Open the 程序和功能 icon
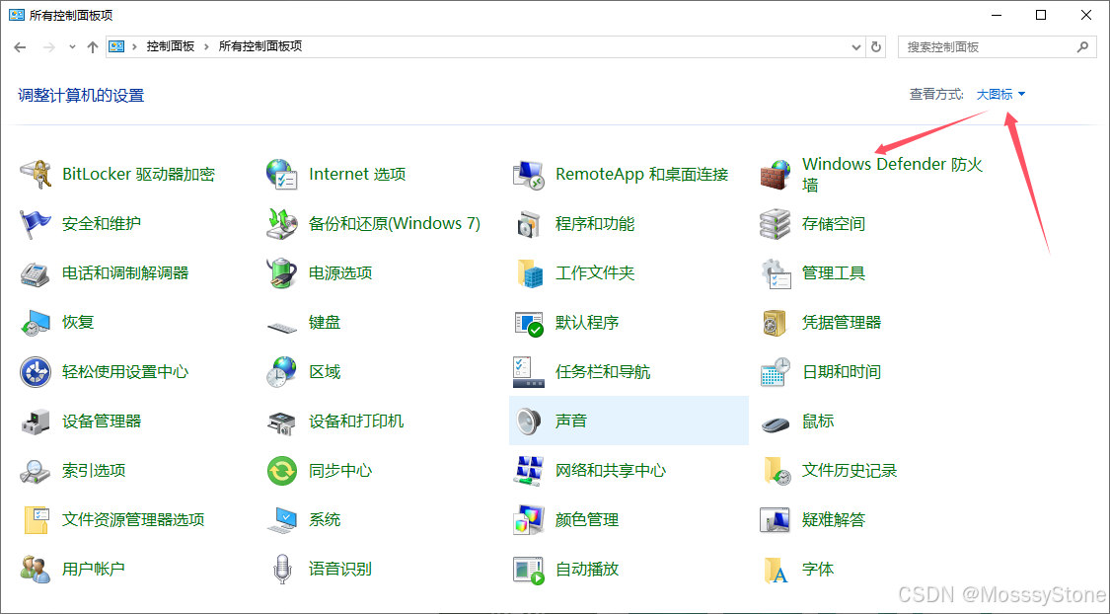The image size is (1110, 614). 528,224
